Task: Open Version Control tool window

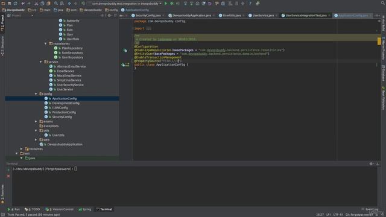Action: 59,209
